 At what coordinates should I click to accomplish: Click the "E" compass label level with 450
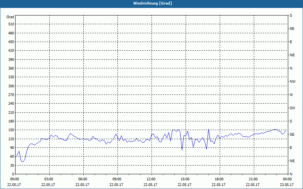pos(291,42)
